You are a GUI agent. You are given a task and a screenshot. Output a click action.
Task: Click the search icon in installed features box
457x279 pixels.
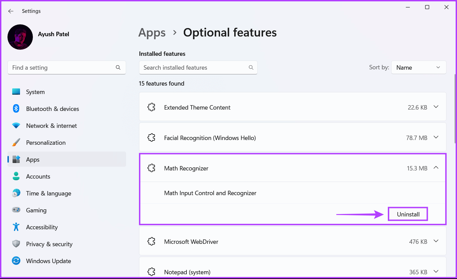coord(251,68)
